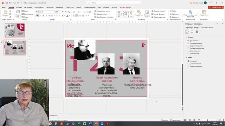This screenshot has width=225, height=126.
Task: Switch to the Переходы ribbon tab
Action: [50, 7]
